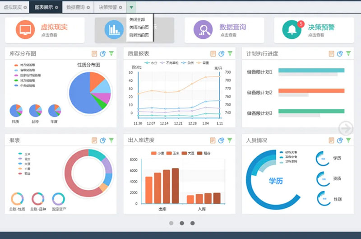The image size is (361, 239).
Task: Open 决策预警 bell icon with badge
Action: [292, 30]
